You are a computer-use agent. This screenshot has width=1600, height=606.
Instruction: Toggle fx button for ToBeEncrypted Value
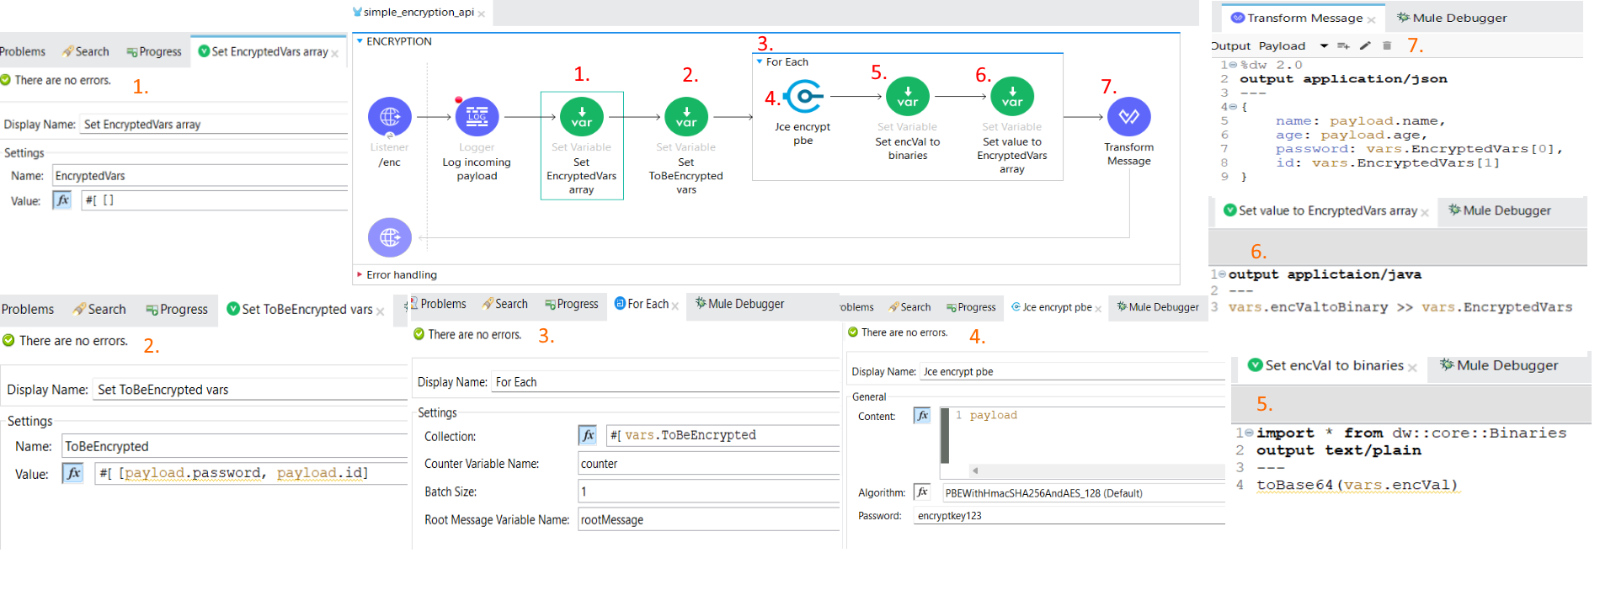coord(73,473)
